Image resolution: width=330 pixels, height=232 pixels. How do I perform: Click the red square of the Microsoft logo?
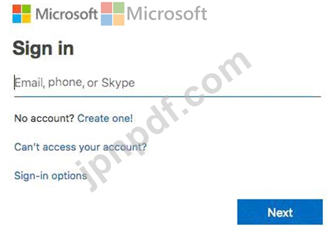click(17, 9)
